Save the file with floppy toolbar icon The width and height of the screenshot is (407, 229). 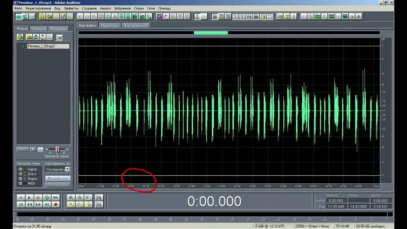tap(56, 16)
